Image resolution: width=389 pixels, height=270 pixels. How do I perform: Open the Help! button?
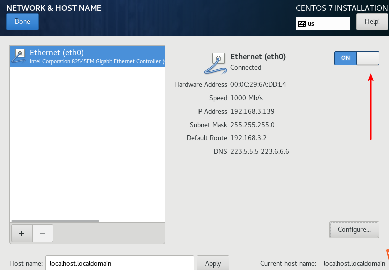pyautogui.click(x=372, y=22)
